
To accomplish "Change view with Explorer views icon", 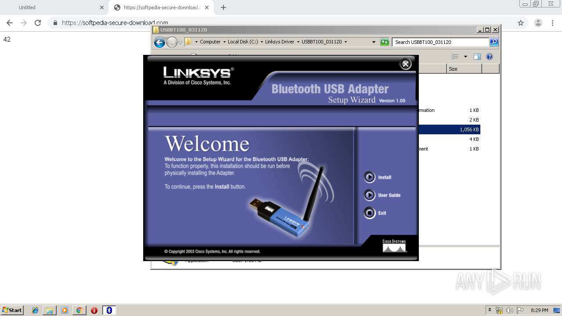I will coord(455,57).
